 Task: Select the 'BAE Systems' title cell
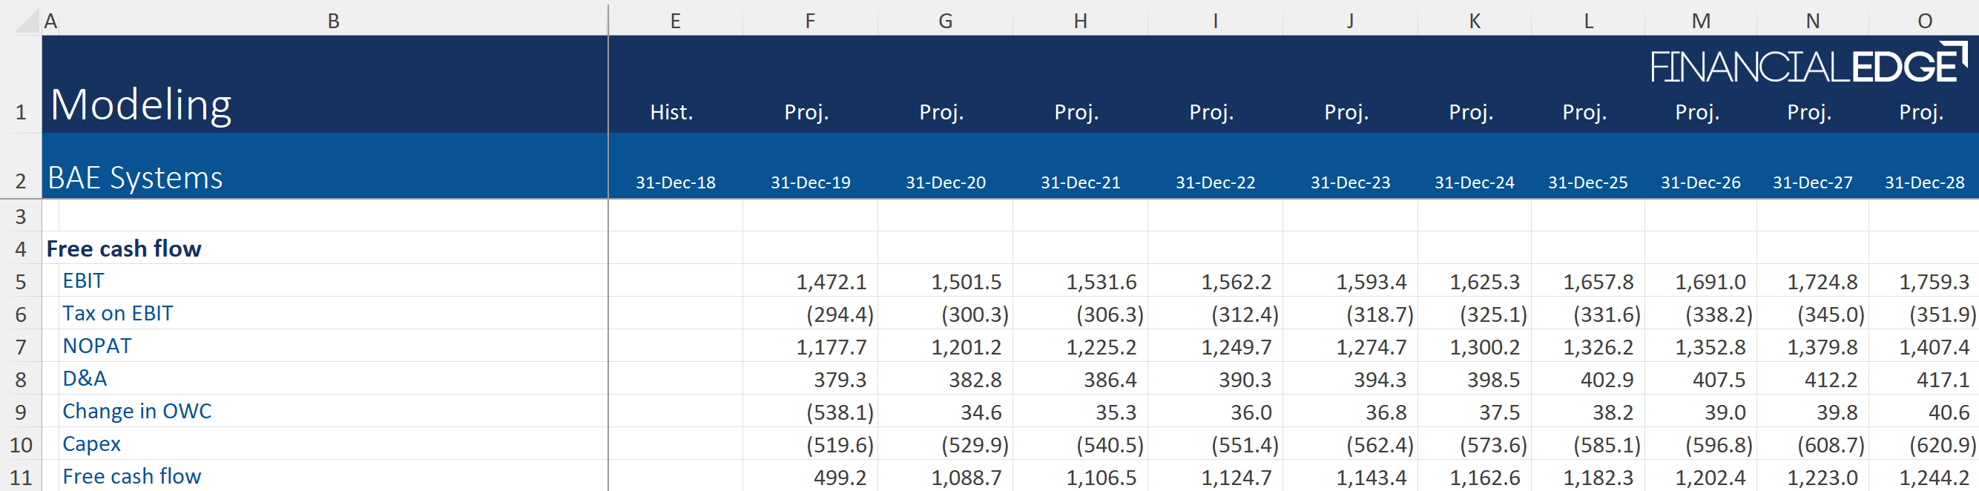tap(135, 177)
